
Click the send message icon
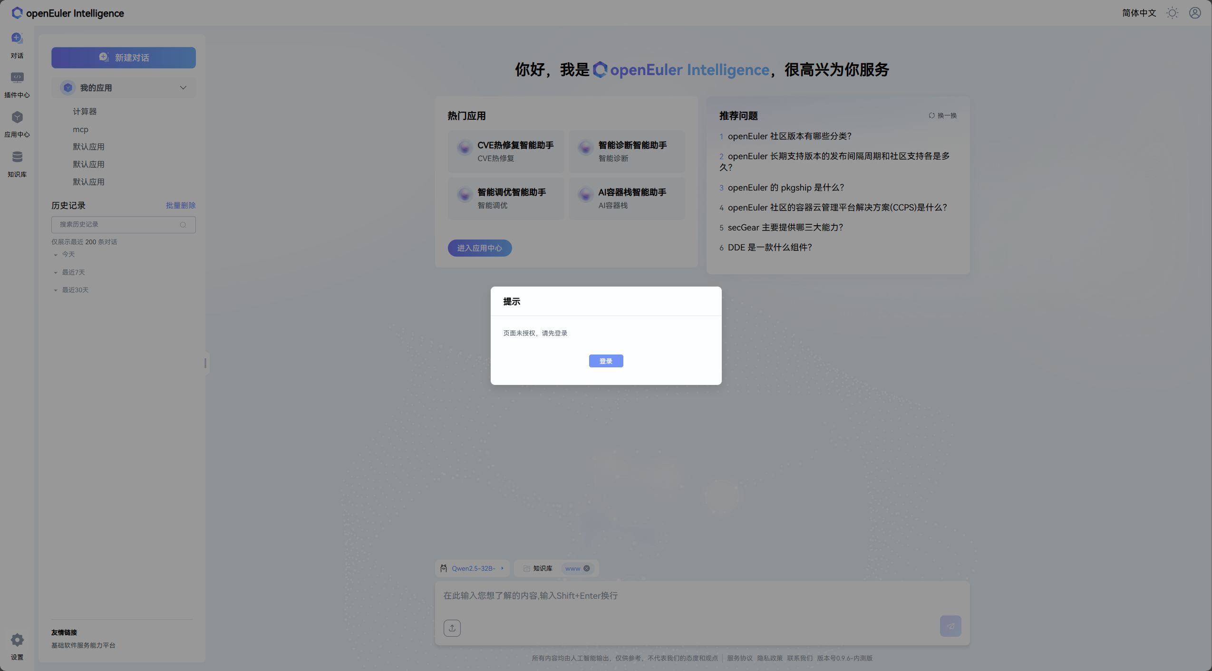(x=950, y=626)
